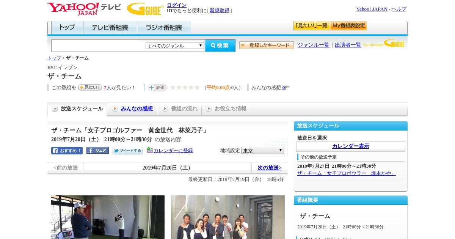Click the カレンダーに登録 link
The width and height of the screenshot is (455, 239).
tap(173, 151)
